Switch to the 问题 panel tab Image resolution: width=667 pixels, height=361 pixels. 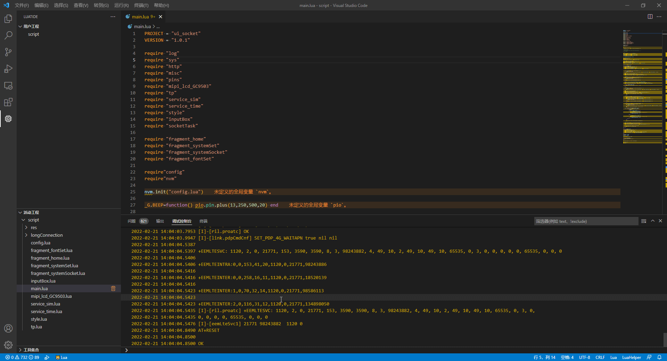131,221
